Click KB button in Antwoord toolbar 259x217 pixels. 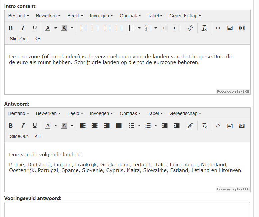pos(37,136)
